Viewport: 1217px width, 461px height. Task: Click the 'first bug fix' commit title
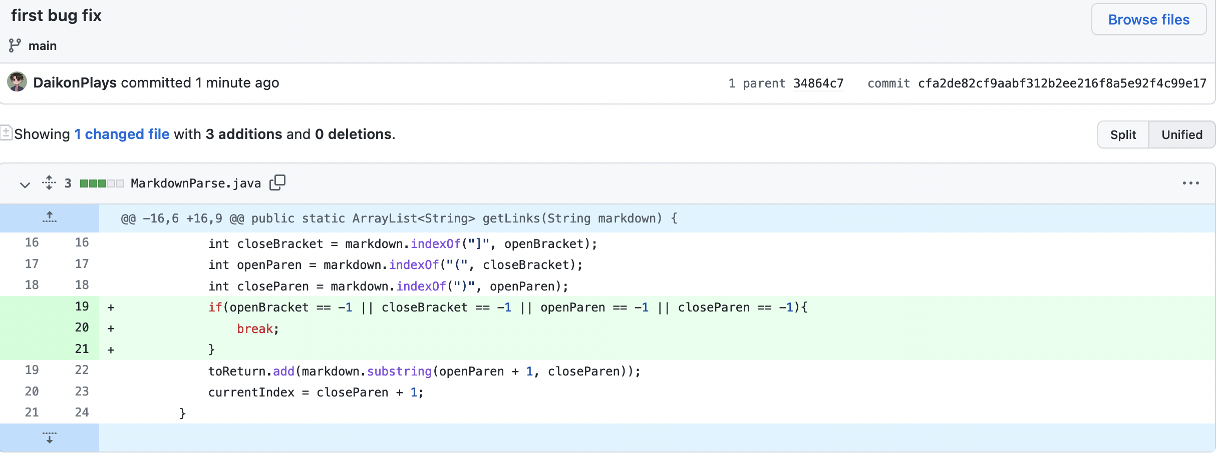[56, 15]
